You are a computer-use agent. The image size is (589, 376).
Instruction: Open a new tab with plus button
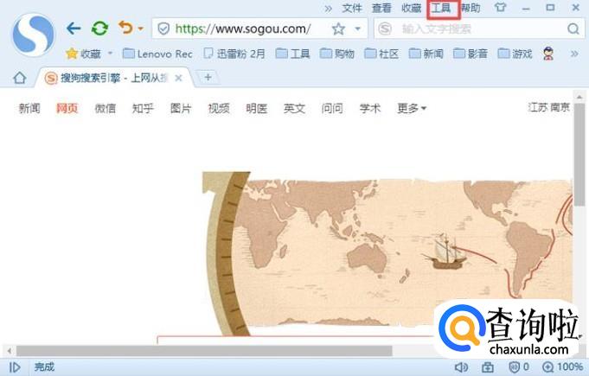208,77
